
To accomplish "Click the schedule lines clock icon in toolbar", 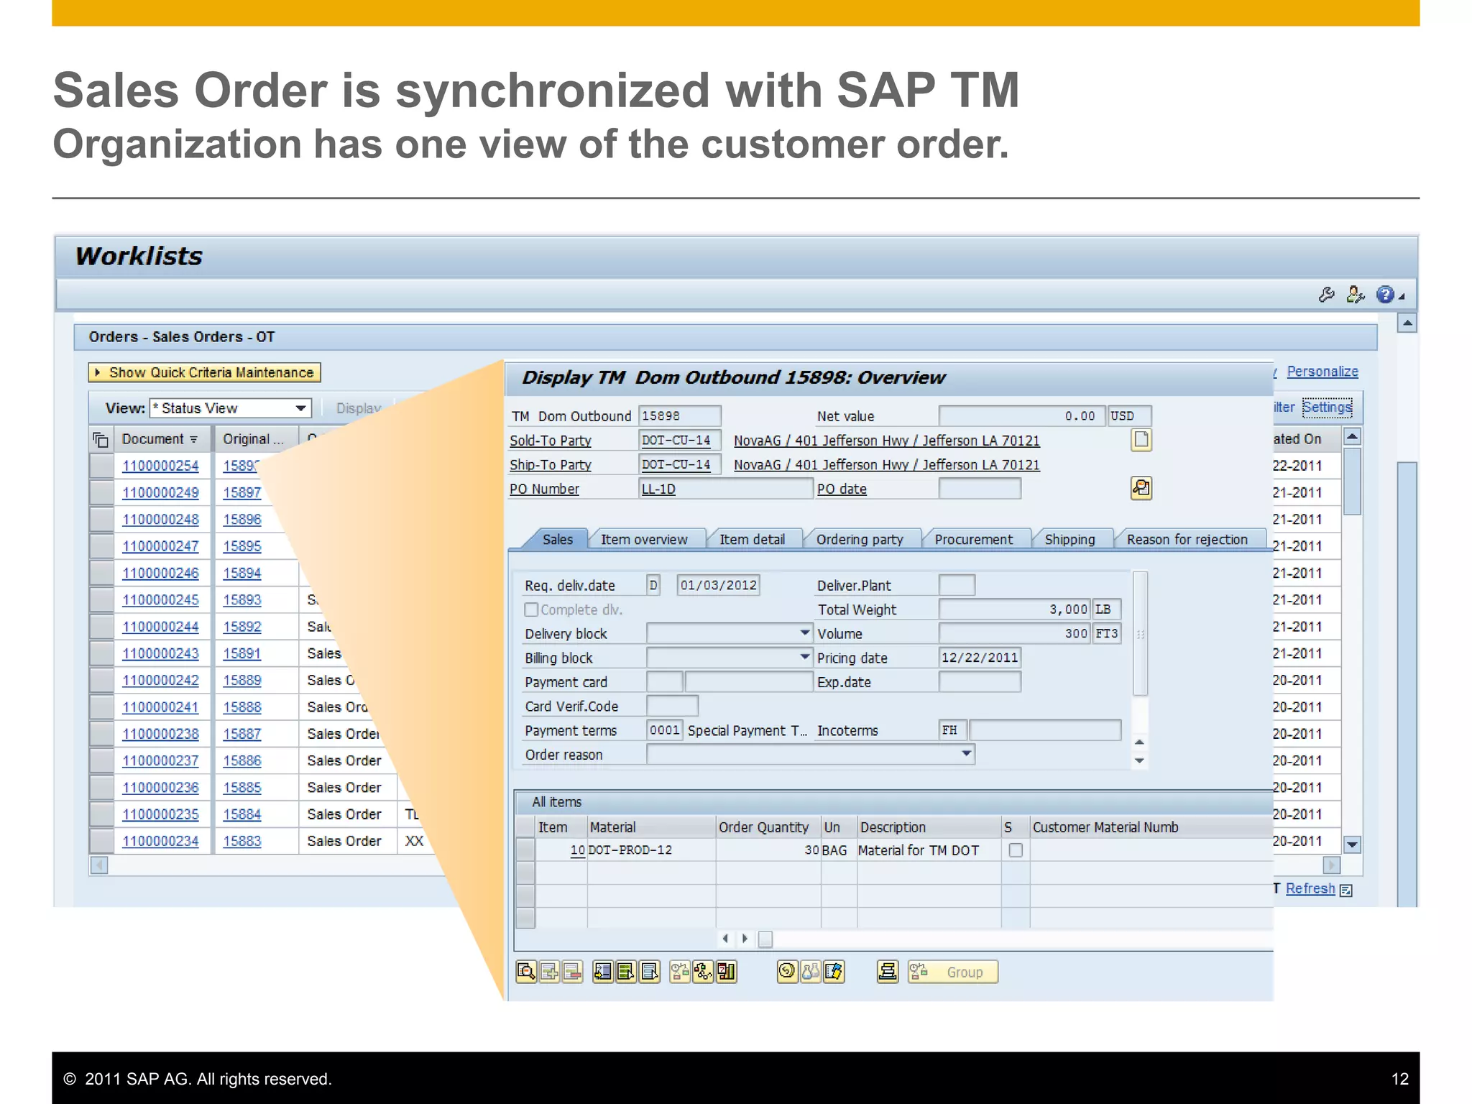I will point(680,972).
